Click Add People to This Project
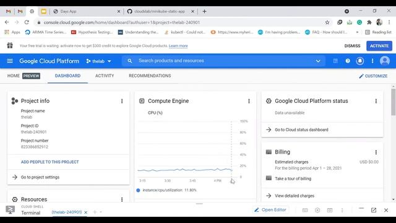 (50, 162)
